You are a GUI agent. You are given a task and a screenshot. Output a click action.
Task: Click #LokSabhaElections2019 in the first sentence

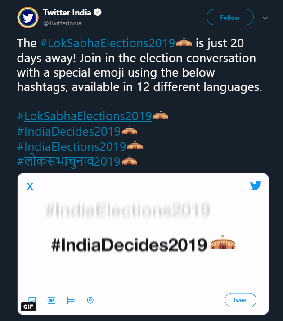108,43
